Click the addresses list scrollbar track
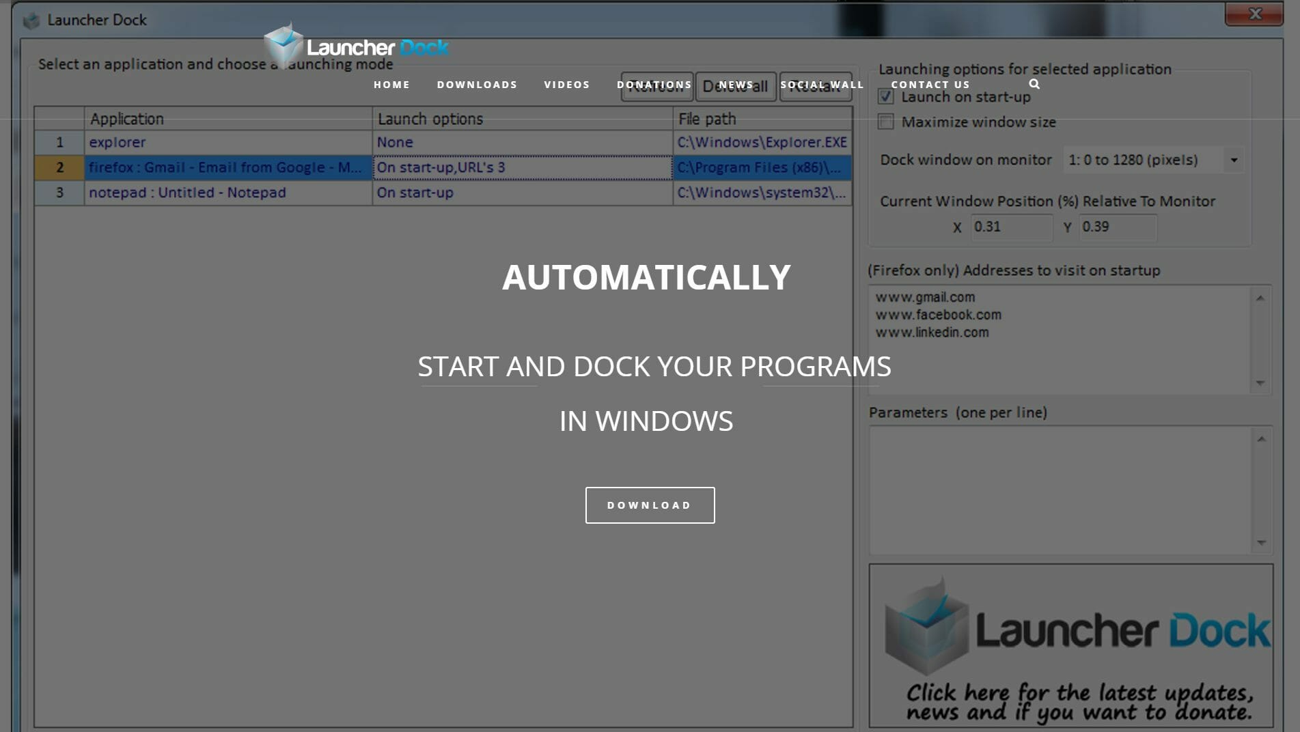Image resolution: width=1300 pixels, height=732 pixels. point(1261,341)
